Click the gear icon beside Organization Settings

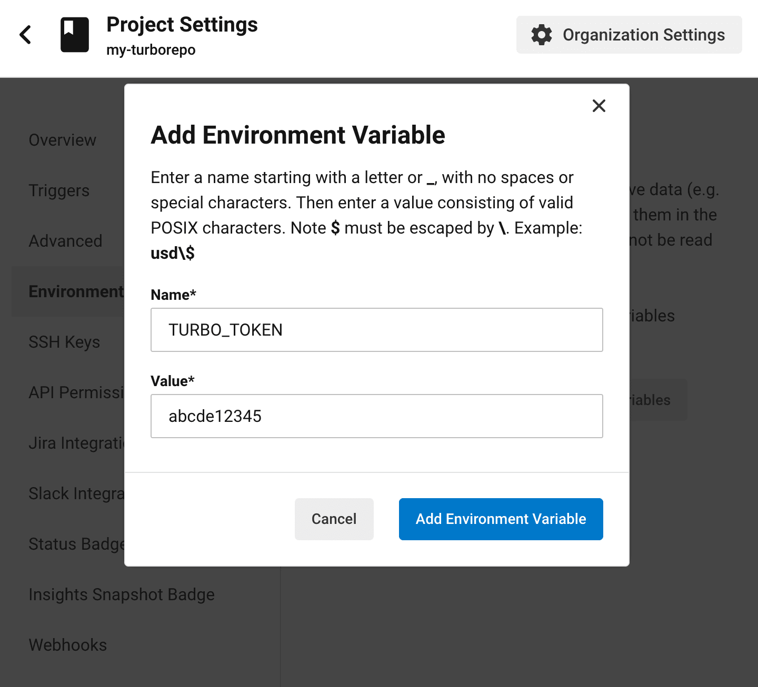(x=541, y=35)
